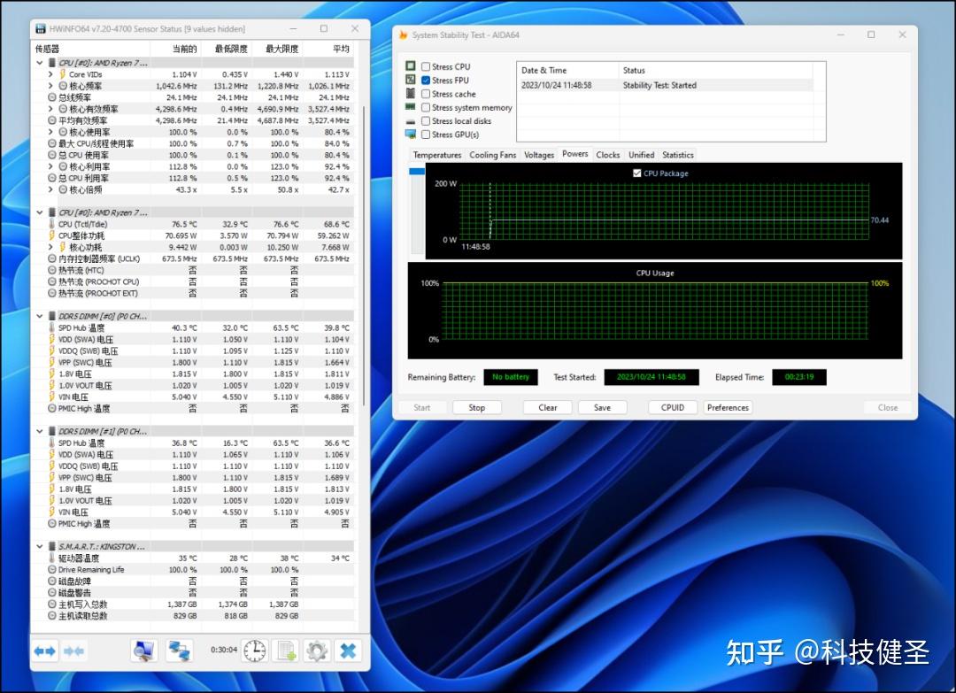Image resolution: width=956 pixels, height=693 pixels.
Task: Expand 核心倍频 row
Action: [50, 189]
